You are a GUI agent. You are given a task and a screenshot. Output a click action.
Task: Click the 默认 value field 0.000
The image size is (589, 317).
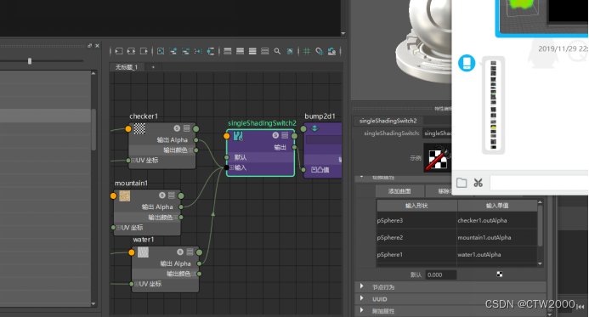[x=441, y=275]
